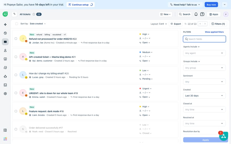Open the Sentiment Any dropdown
The image size is (231, 144).
(204, 82)
